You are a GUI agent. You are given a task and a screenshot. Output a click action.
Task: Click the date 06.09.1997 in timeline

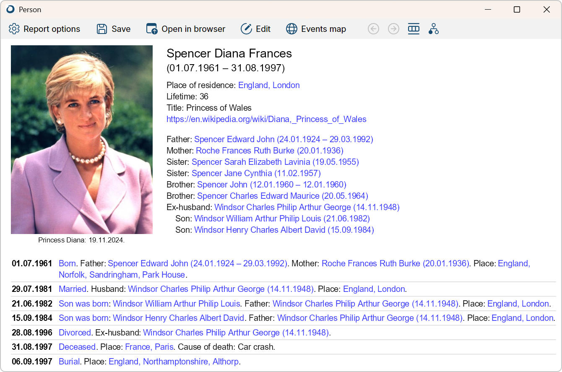click(x=32, y=362)
